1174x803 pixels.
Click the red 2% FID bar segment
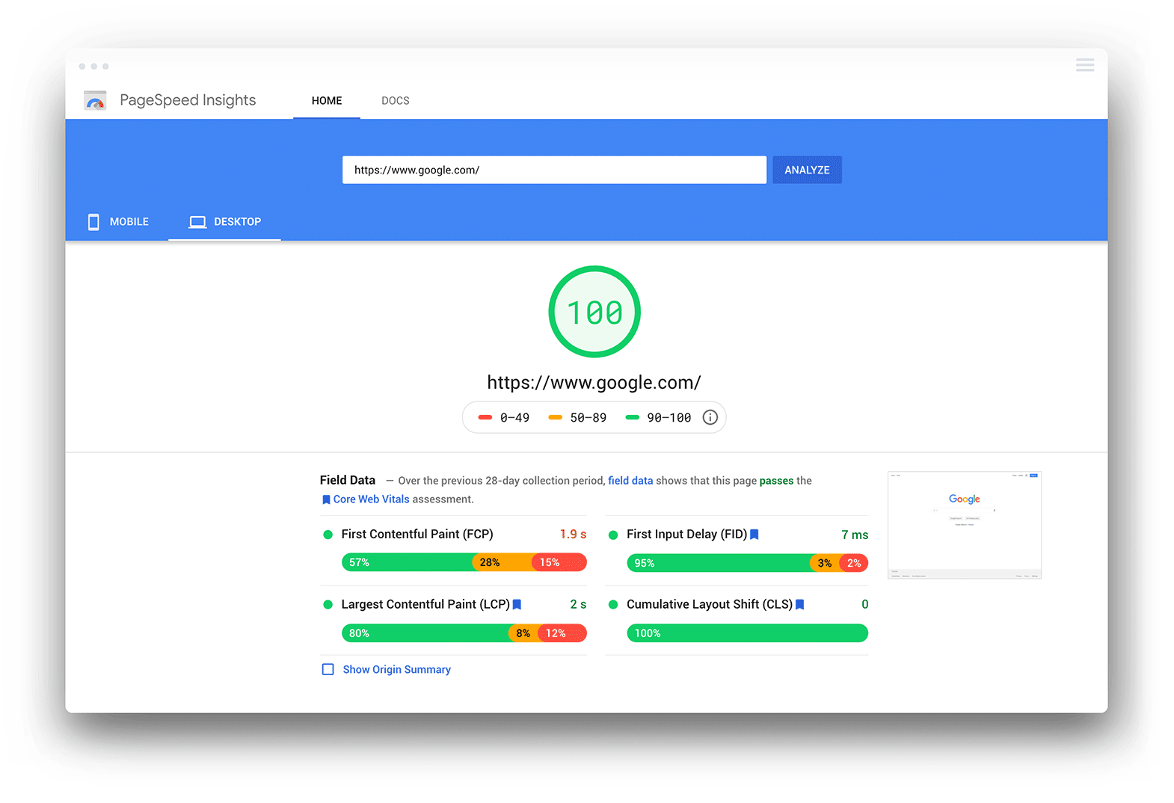(x=854, y=563)
